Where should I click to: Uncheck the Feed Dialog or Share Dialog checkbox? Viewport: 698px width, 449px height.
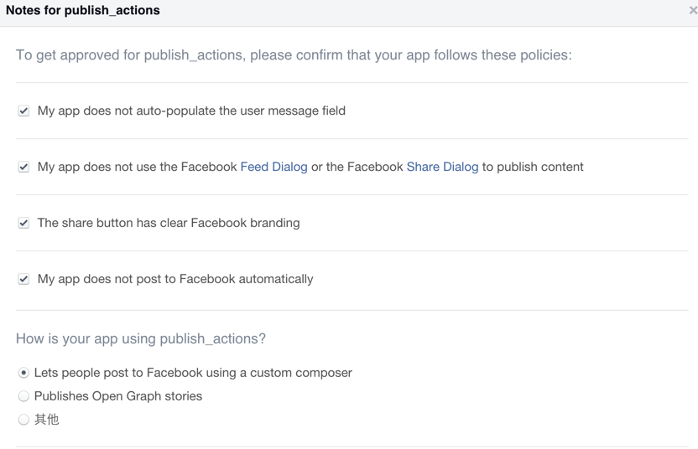tap(23, 167)
